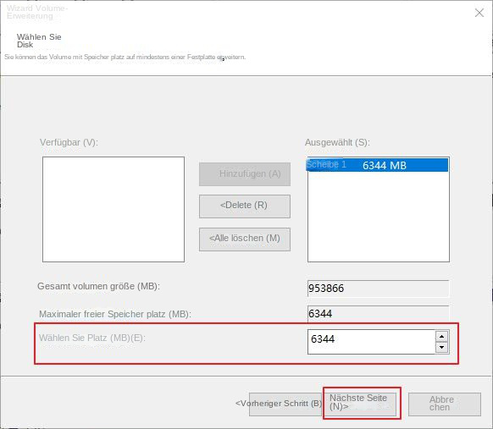Click the Hinzufügen (A) button
This screenshot has height=429, width=493.
245,174
